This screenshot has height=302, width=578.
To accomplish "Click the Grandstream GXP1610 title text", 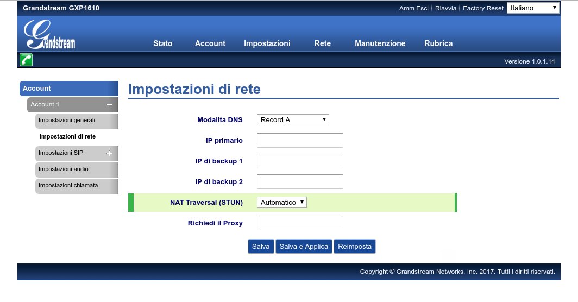I will (61, 8).
